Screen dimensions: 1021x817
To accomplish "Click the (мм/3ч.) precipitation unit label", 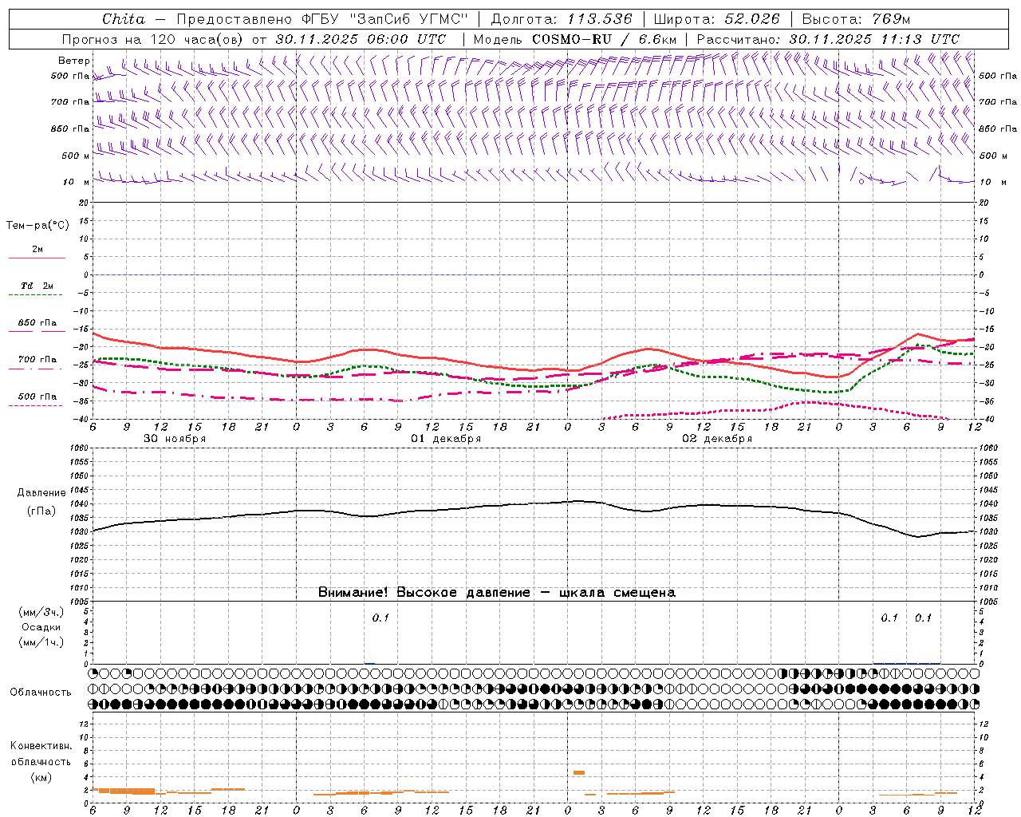I will click(41, 612).
